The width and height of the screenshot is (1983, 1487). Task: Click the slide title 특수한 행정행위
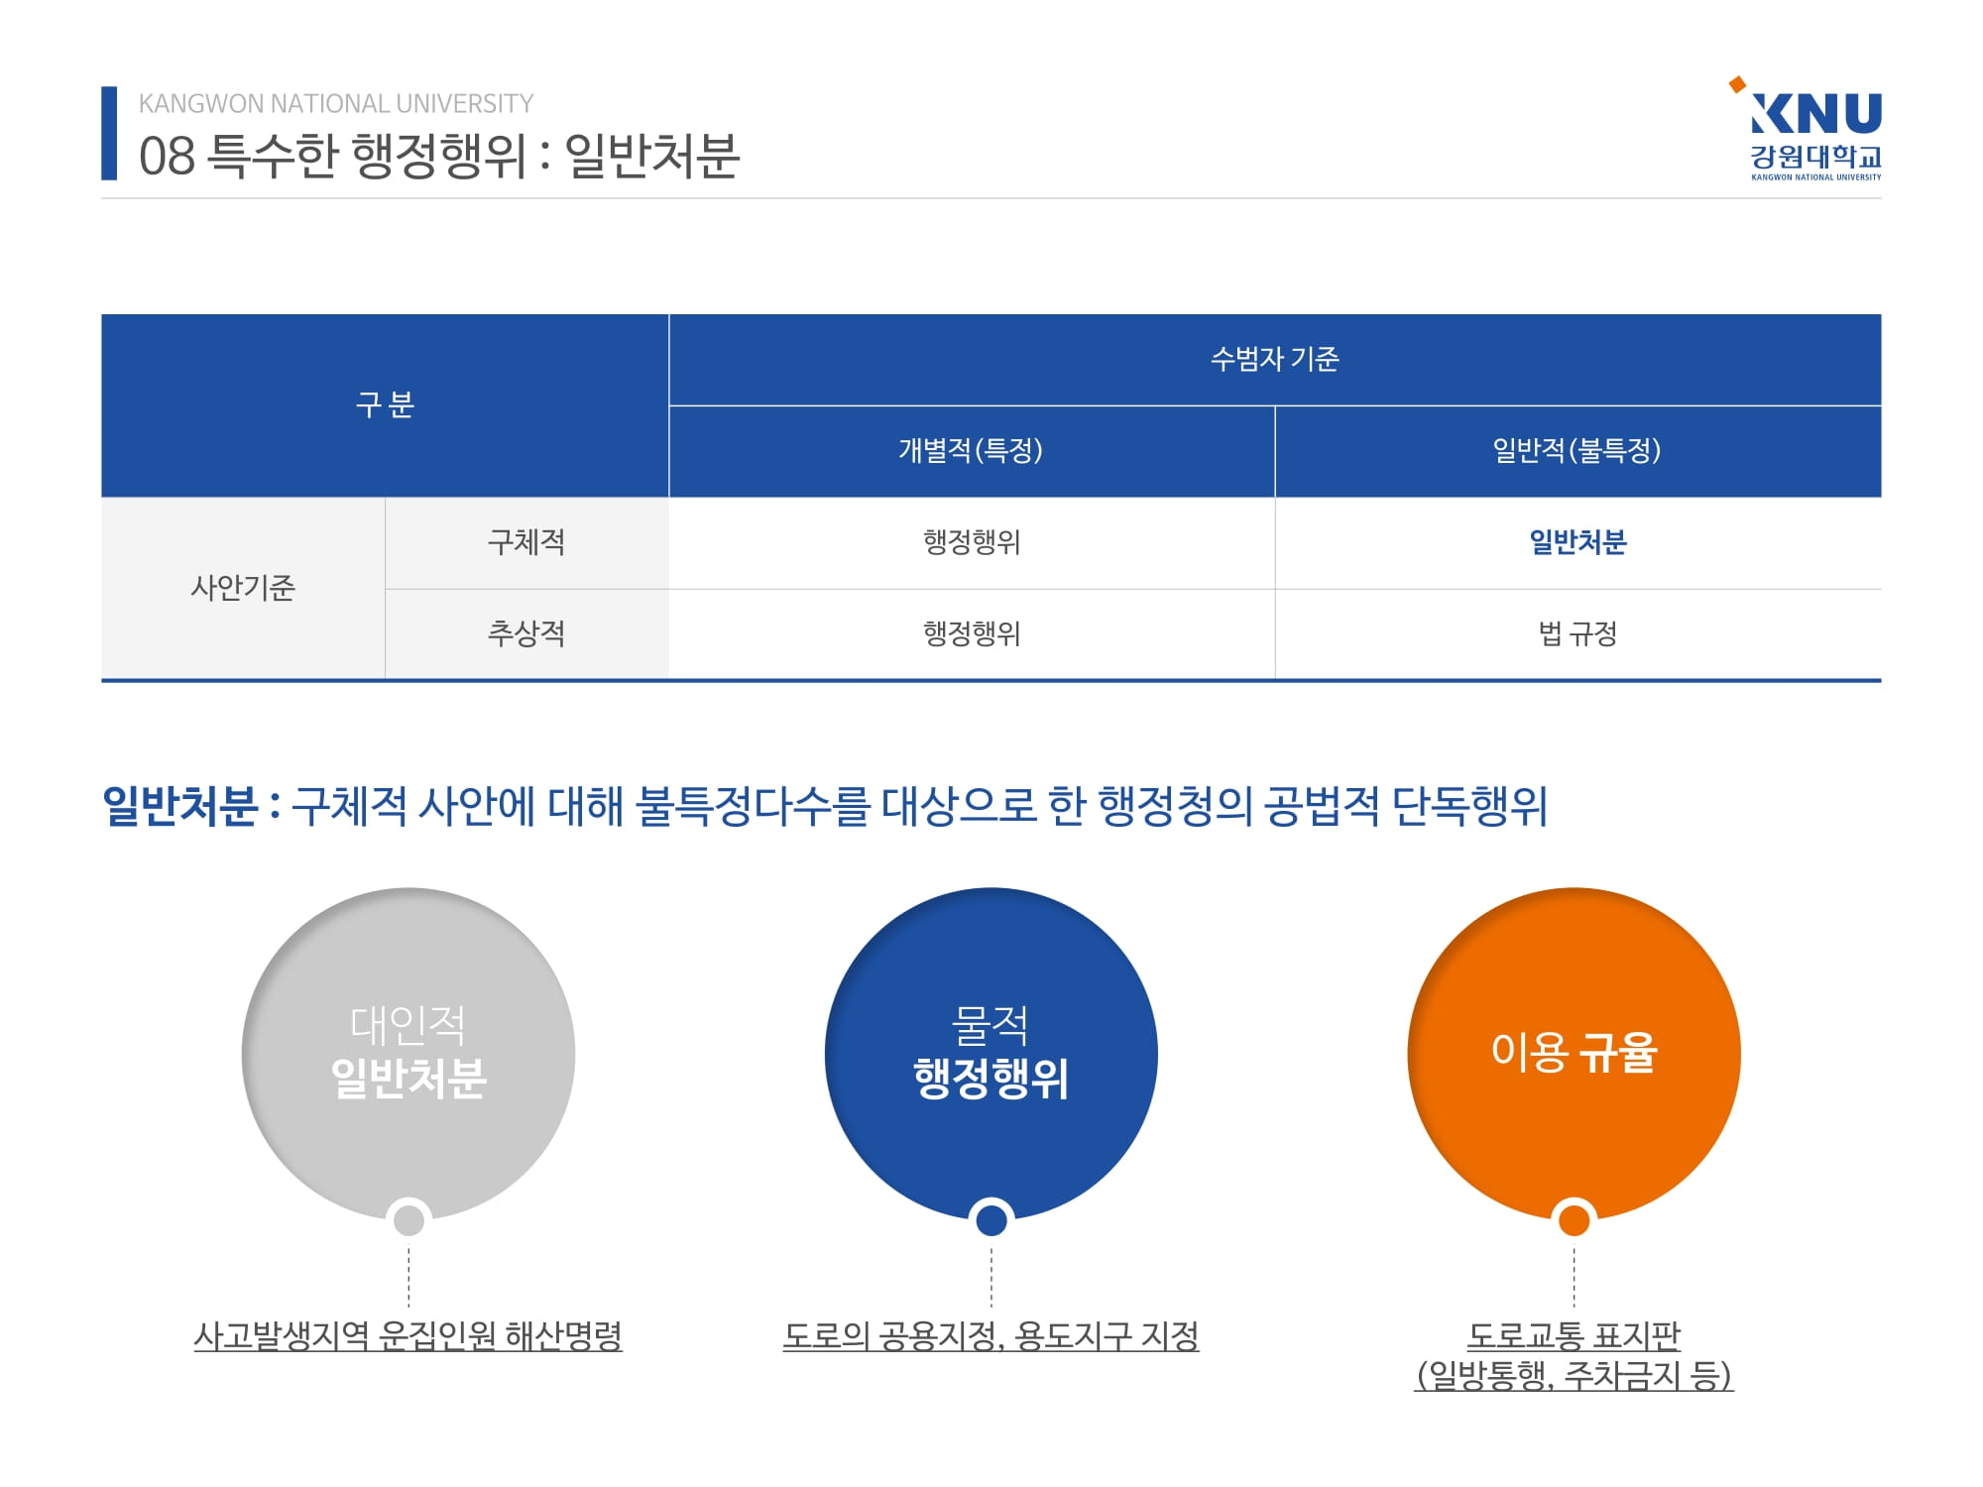439,156
